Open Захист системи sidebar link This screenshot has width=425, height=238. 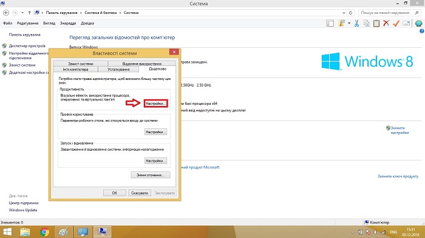click(22, 65)
